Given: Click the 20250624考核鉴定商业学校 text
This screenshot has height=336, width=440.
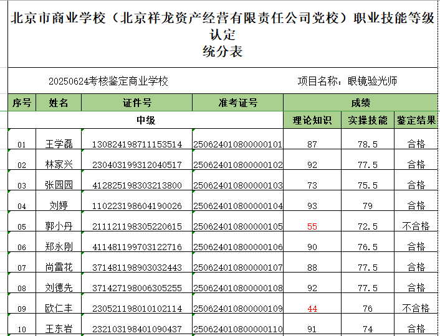Looking at the screenshot, I should pos(108,82).
